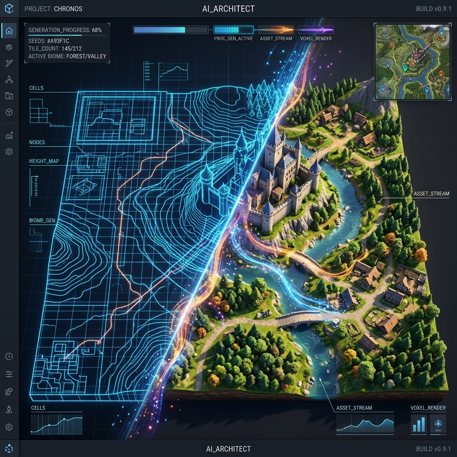Open the BIOME_GEN section label
This screenshot has height=457, width=457.
coord(42,220)
